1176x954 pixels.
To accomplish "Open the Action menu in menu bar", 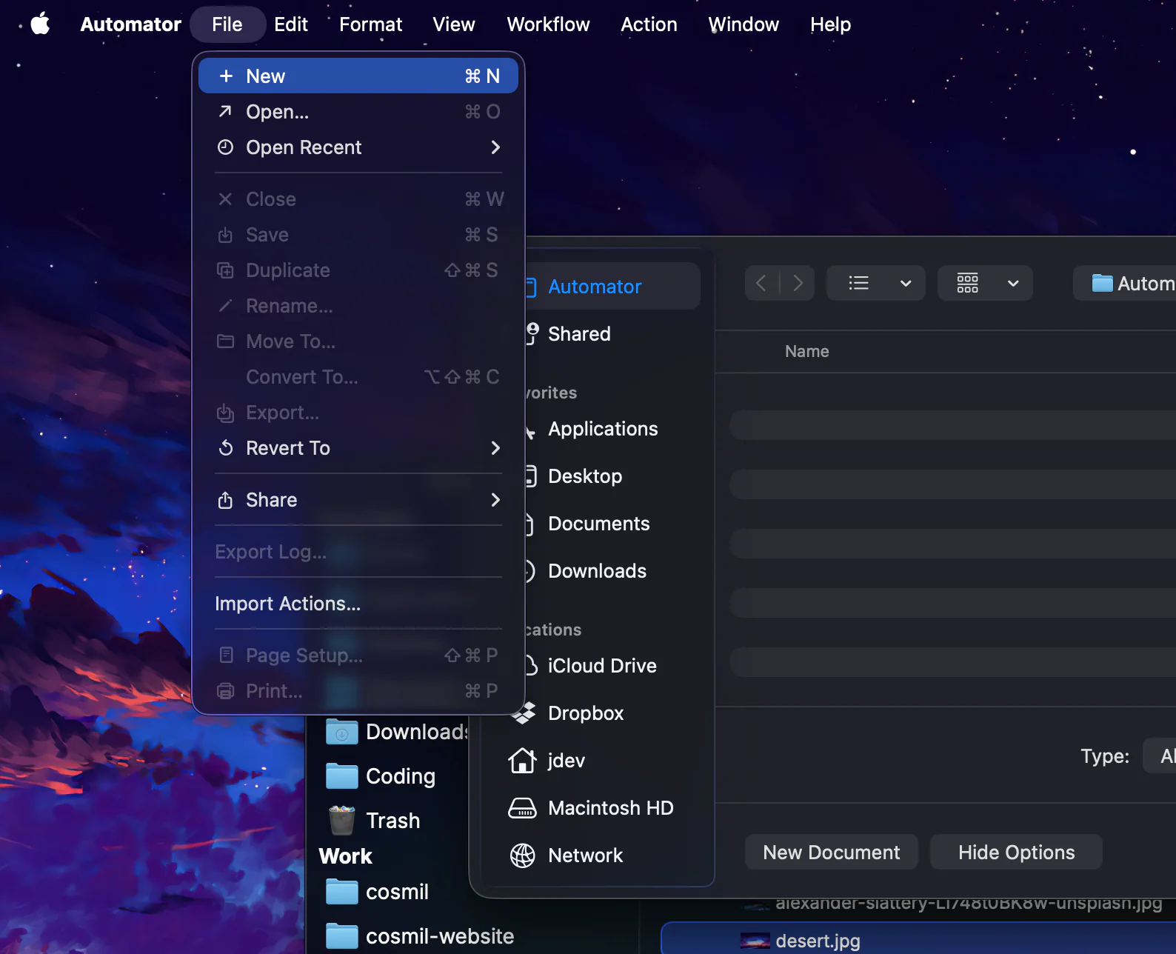I will coord(649,24).
